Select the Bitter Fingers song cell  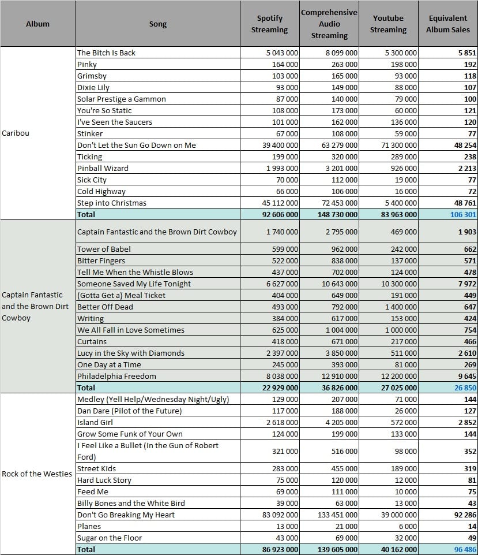(158, 260)
